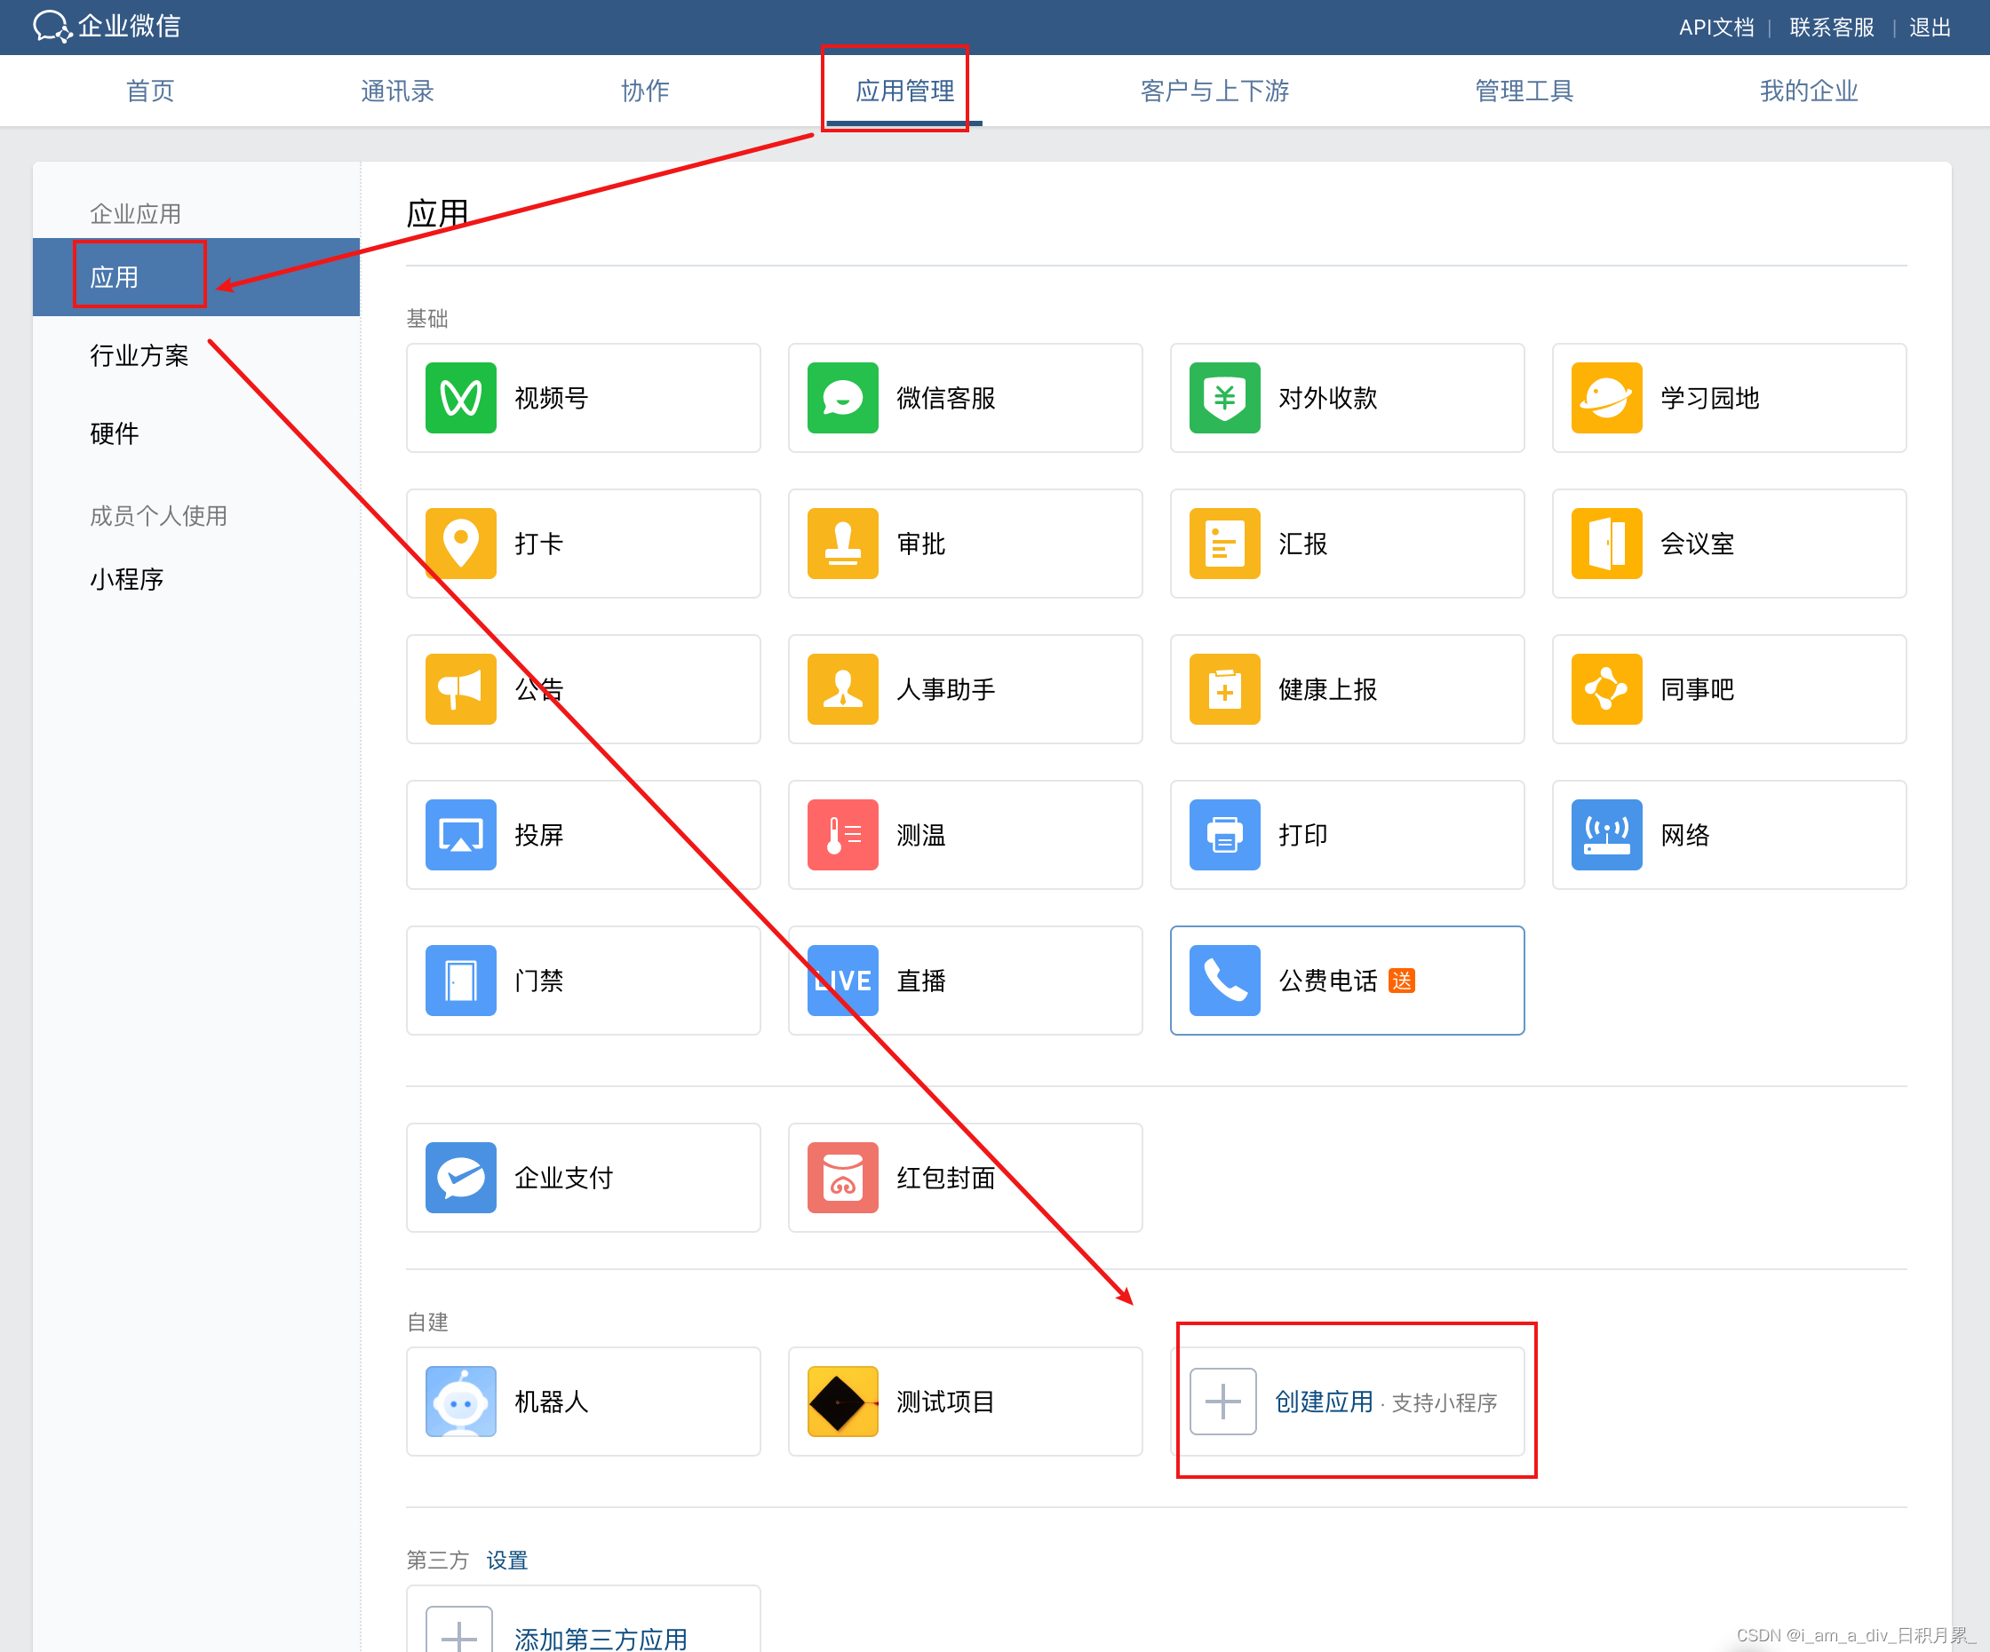Open the 会议室 door icon

(1606, 544)
